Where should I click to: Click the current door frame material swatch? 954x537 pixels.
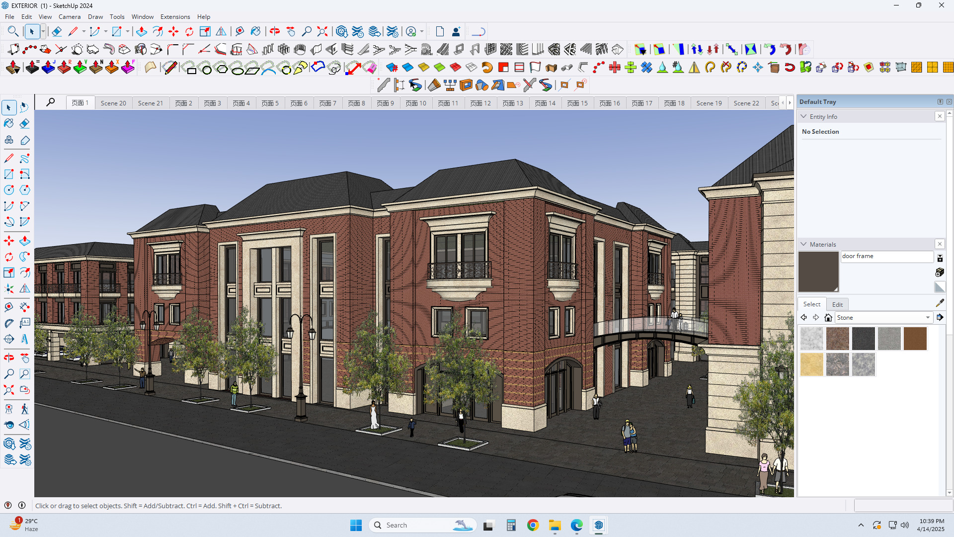point(818,271)
